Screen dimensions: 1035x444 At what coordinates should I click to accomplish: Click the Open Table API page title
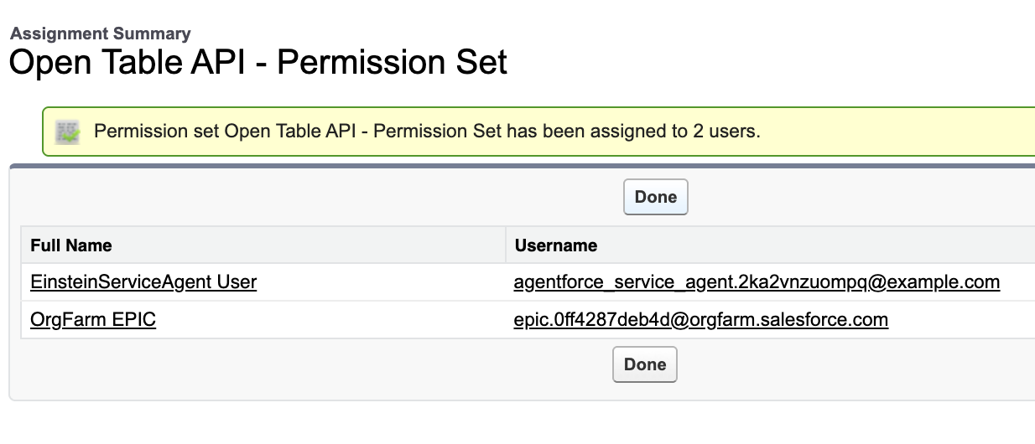[258, 64]
